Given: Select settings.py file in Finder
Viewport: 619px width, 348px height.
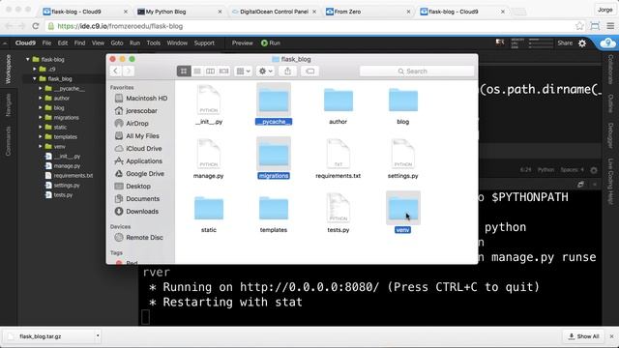Looking at the screenshot, I should click(x=403, y=159).
